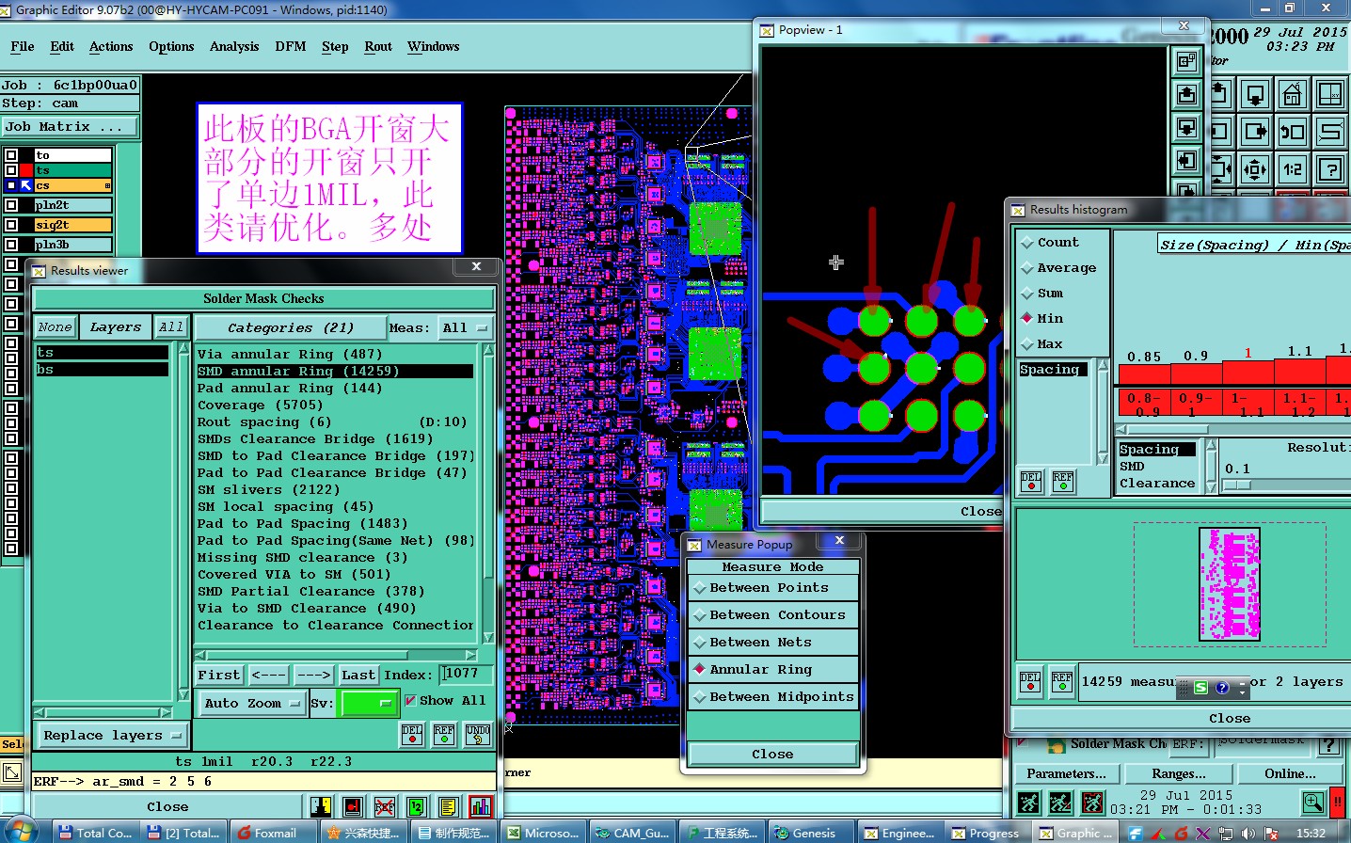This screenshot has width=1351, height=843.
Task: Open the Windows menu
Action: point(434,46)
